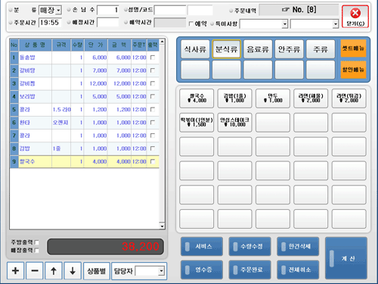This screenshot has height=284, width=378.
Task: Switch to 안주류 category tab
Action: (289, 49)
